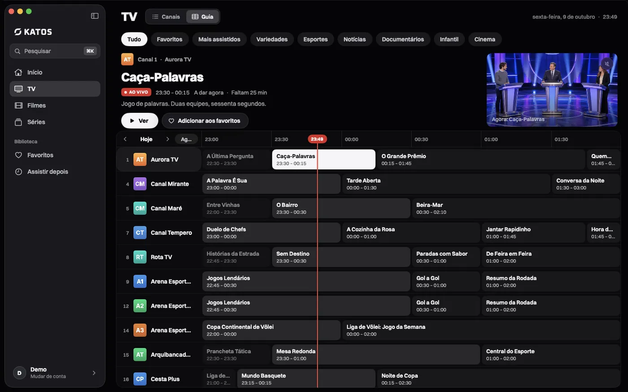Select Arena Esportes A2 icon
628x392 pixels.
(x=140, y=306)
